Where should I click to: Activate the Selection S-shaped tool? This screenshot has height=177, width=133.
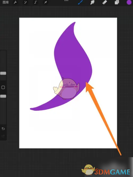(x=36, y=2)
